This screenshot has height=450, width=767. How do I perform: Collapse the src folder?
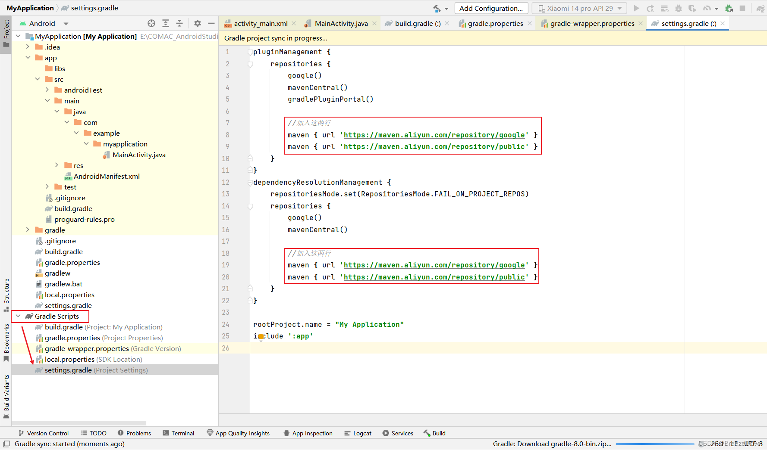click(x=38, y=79)
